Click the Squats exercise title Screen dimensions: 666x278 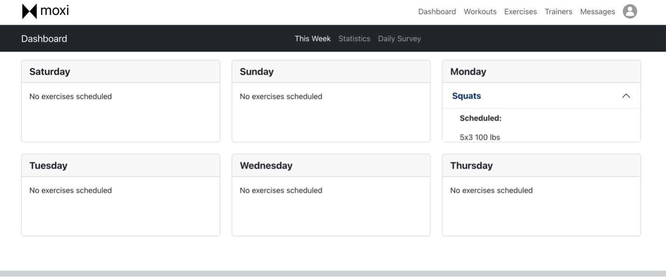tap(467, 96)
